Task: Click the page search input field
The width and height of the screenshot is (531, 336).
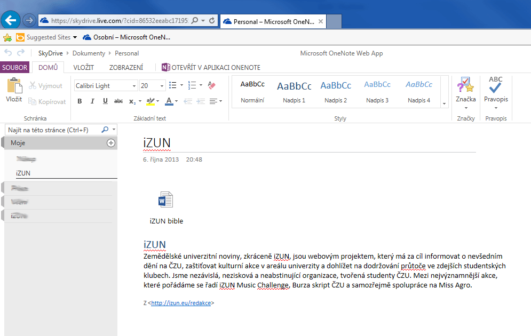Action: 52,130
